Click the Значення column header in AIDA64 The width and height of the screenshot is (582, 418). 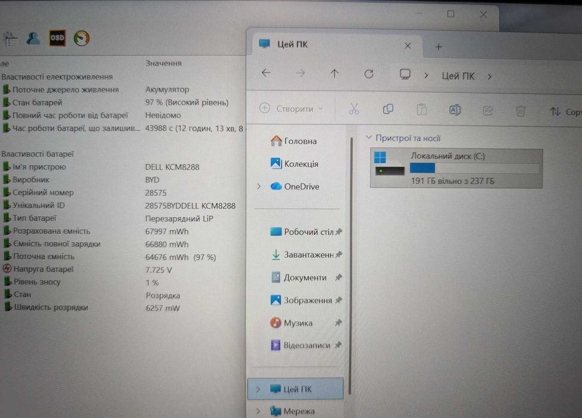(x=163, y=63)
